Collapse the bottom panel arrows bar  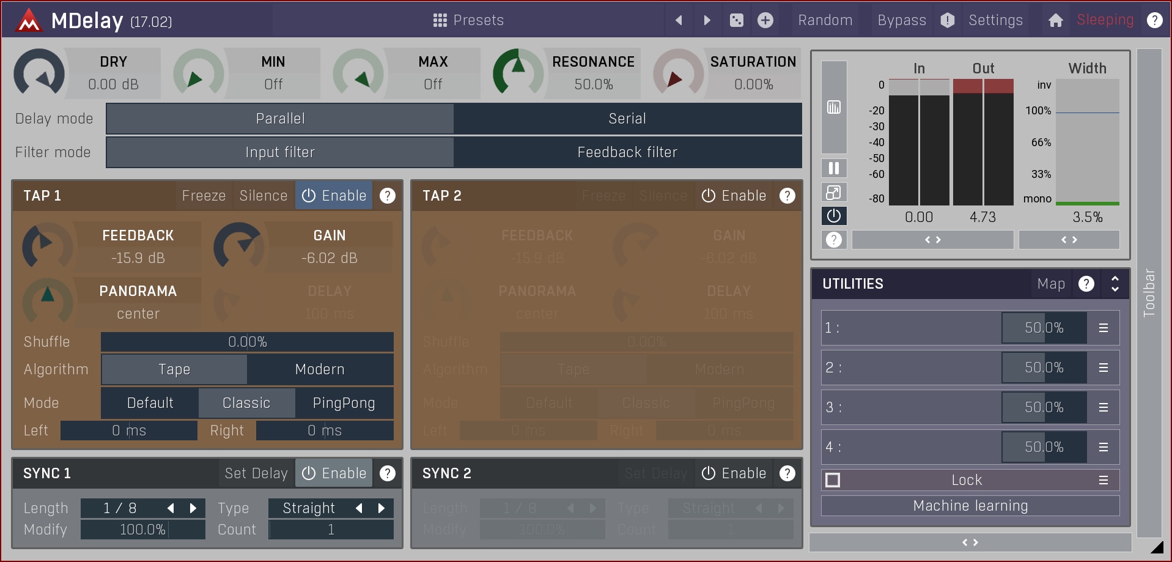970,542
